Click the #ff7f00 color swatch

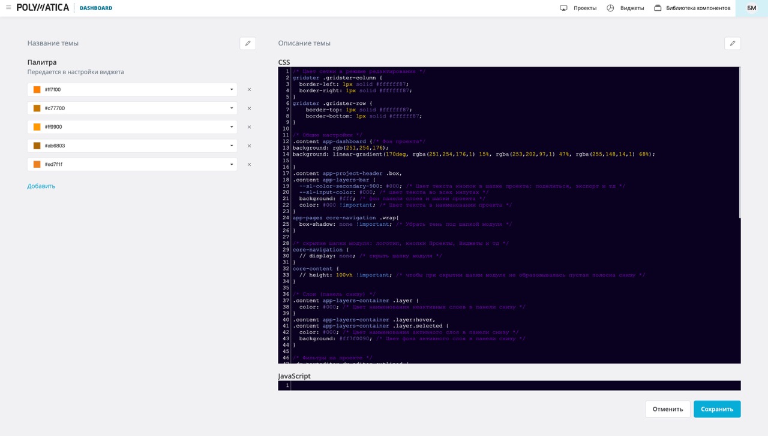pos(37,90)
